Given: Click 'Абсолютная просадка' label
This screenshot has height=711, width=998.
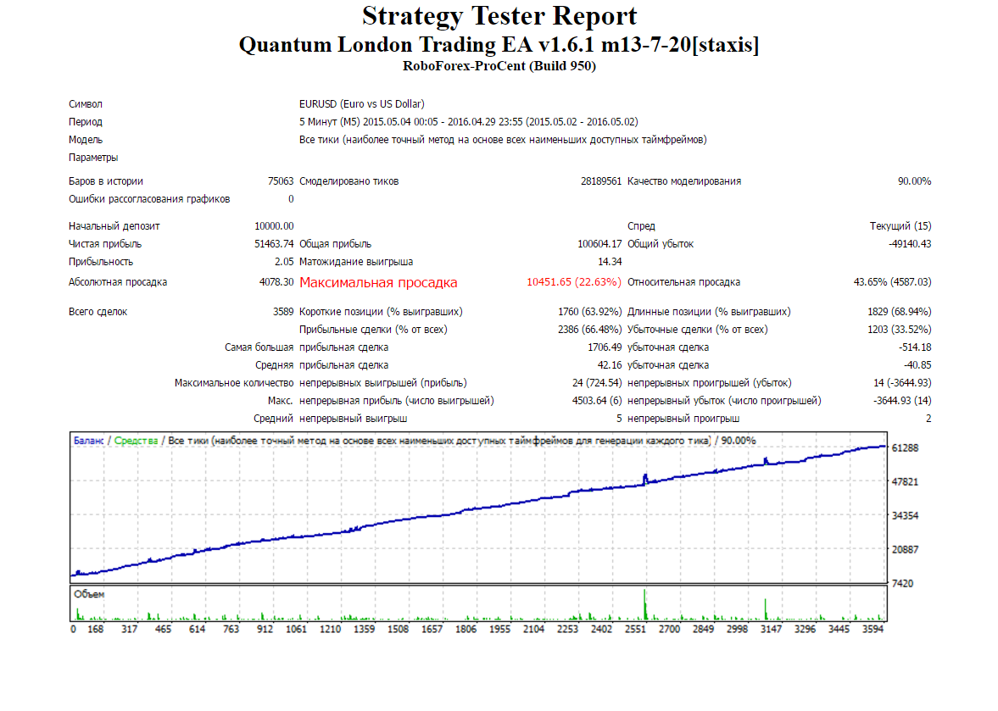Looking at the screenshot, I should click(x=118, y=282).
